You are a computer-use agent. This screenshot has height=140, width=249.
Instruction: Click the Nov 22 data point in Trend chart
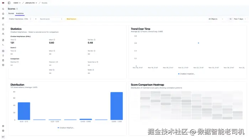pos(198,43)
